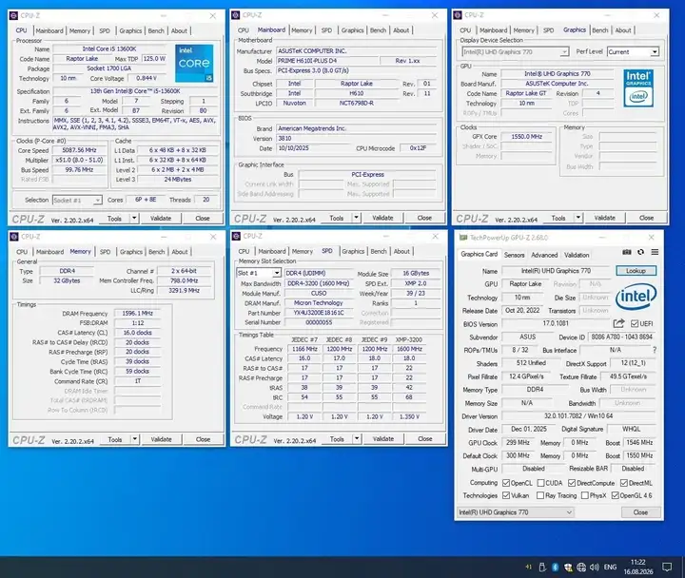Screen dimensions: 685x578
Task: Click the safely remove hardware USB icon
Action: [542, 568]
